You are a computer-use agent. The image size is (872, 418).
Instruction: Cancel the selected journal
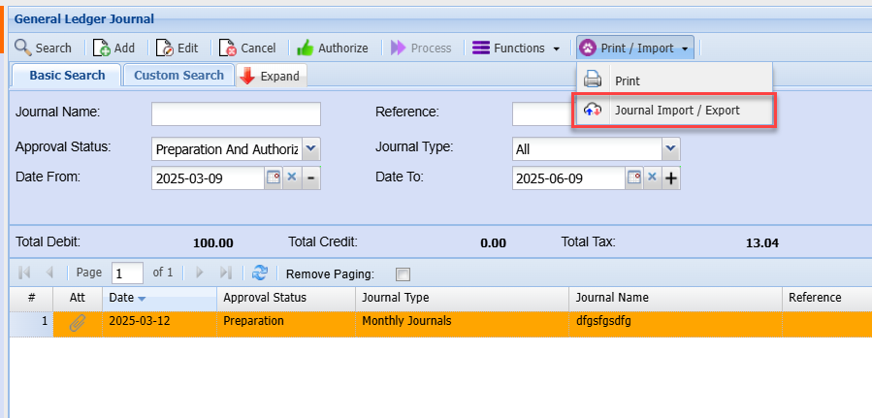coord(247,48)
